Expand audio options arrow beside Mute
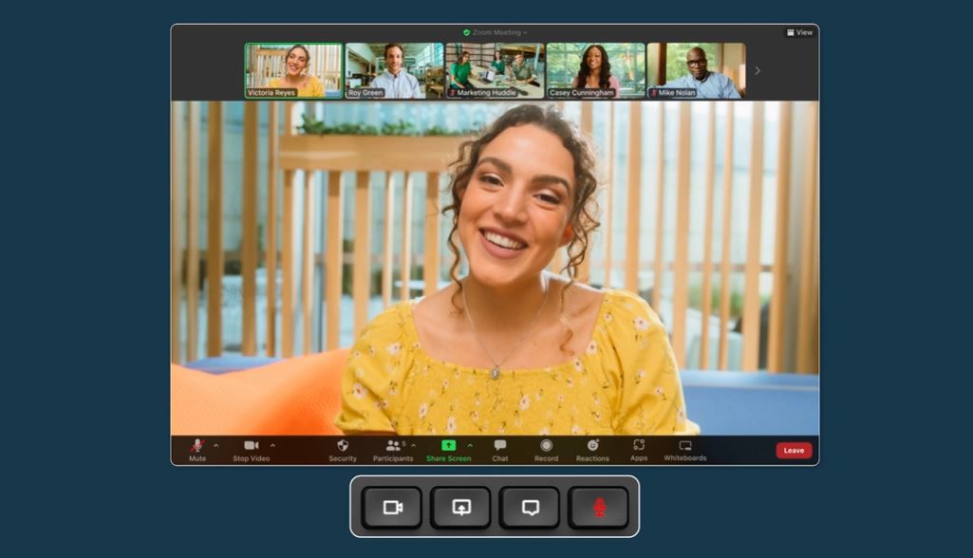This screenshot has height=558, width=973. pyautogui.click(x=215, y=445)
